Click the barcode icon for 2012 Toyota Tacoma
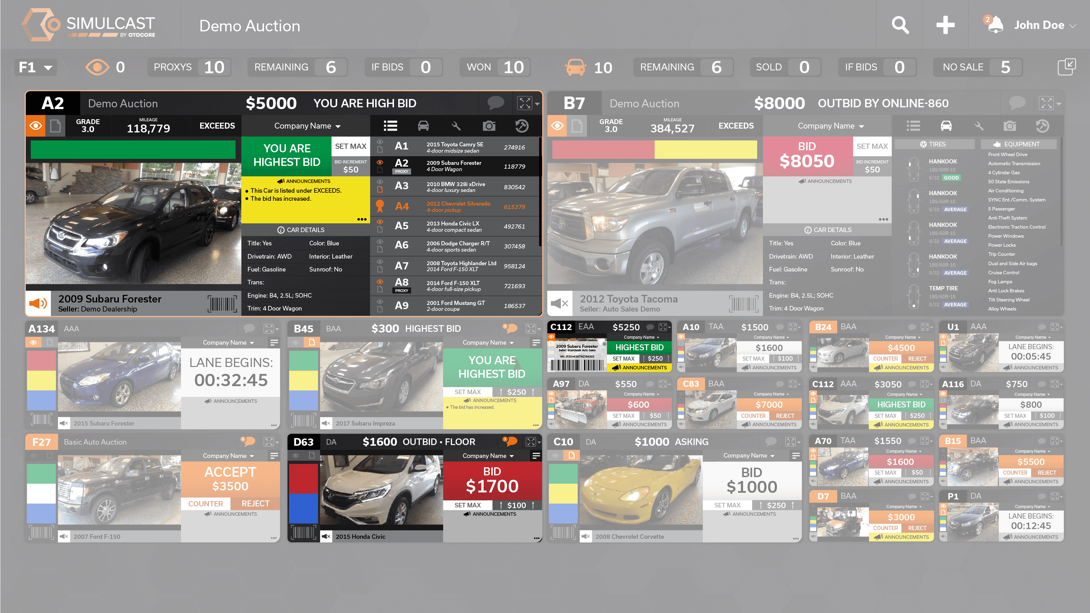The width and height of the screenshot is (1090, 613). coord(744,304)
